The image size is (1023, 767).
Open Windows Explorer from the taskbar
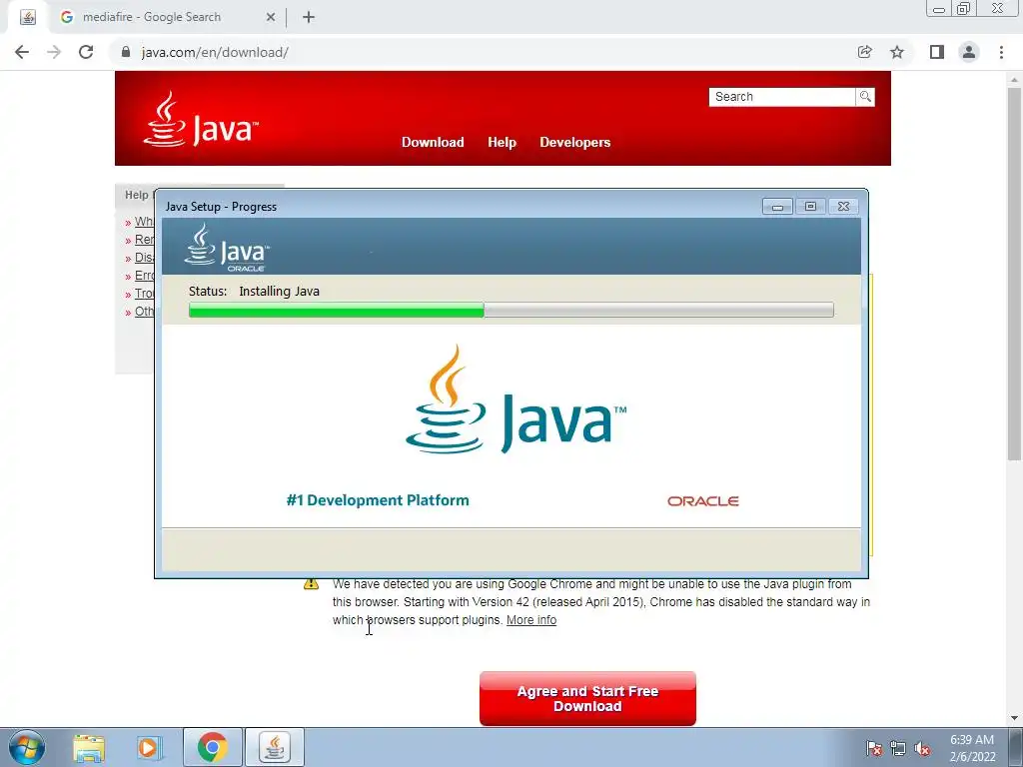coord(89,748)
